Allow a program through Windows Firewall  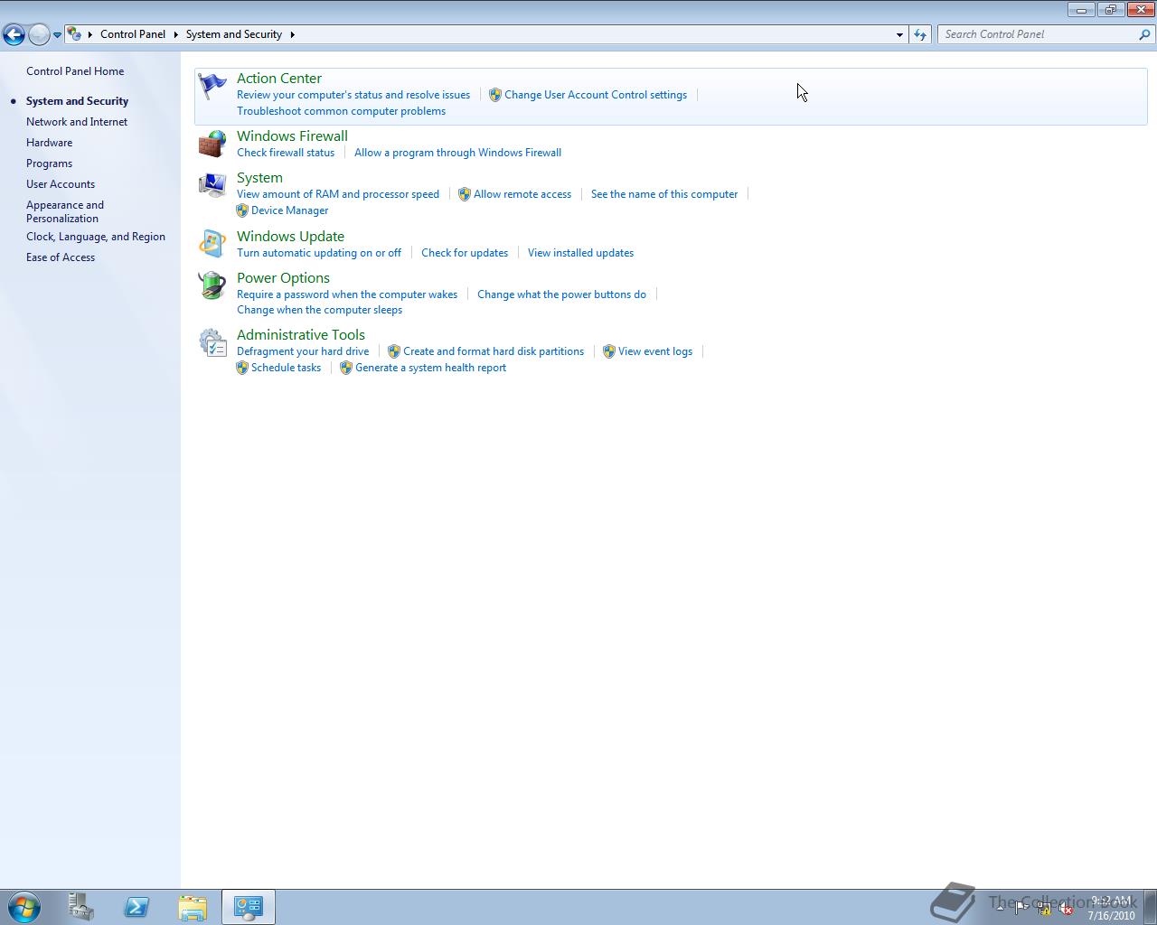point(457,153)
